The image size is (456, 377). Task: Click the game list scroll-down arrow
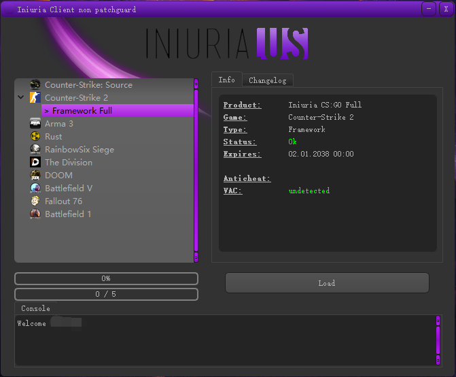click(196, 257)
